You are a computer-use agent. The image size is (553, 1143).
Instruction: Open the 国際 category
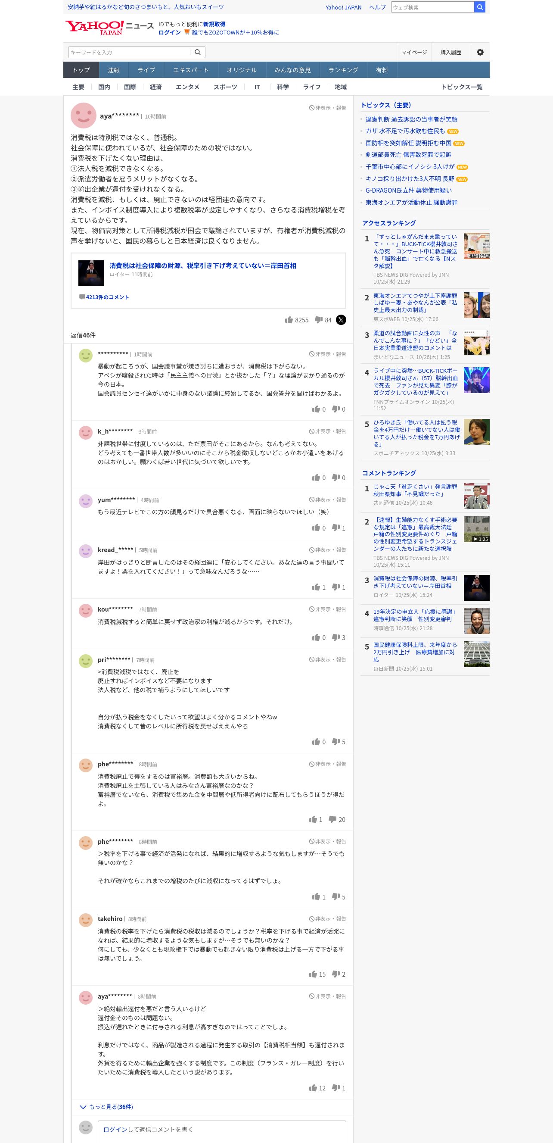pos(130,87)
